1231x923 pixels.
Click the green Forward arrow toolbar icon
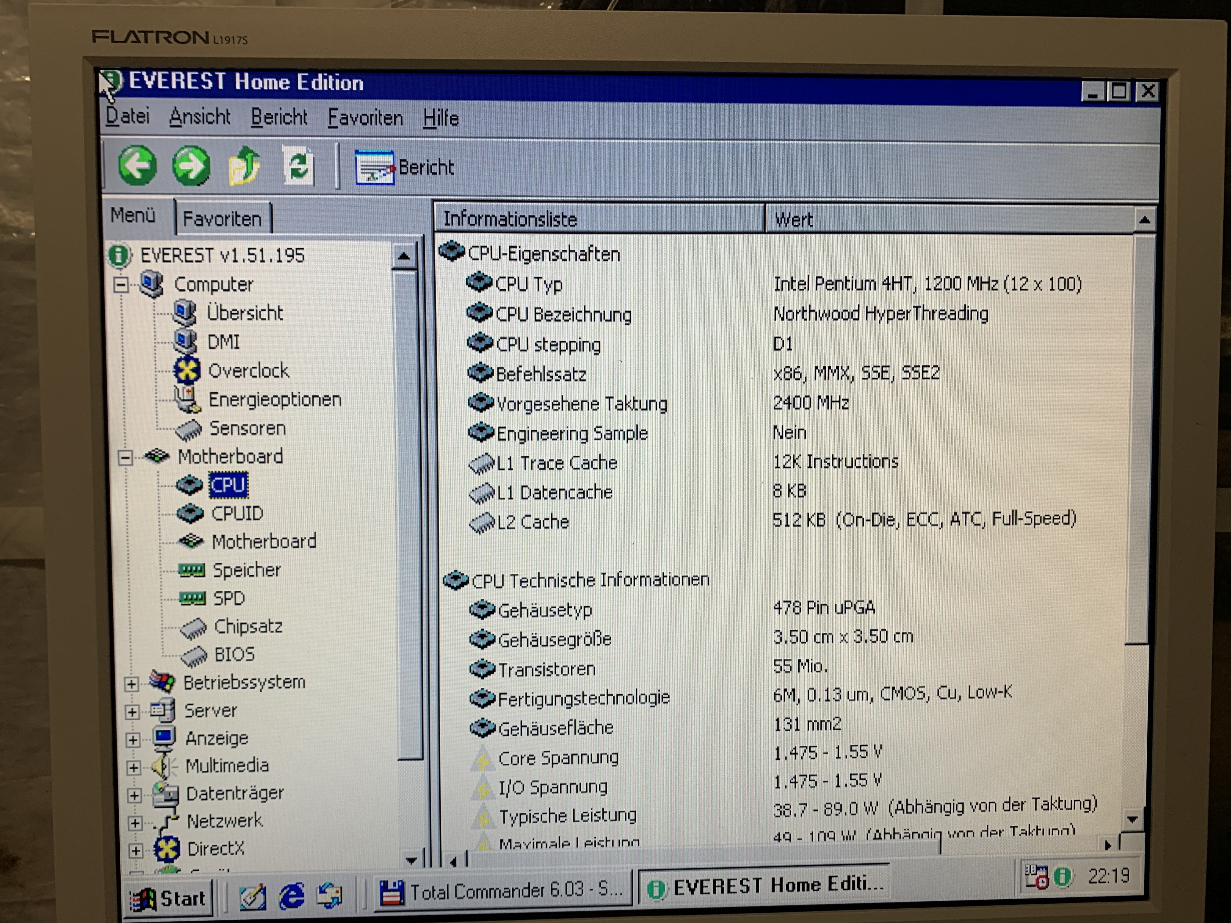191,166
